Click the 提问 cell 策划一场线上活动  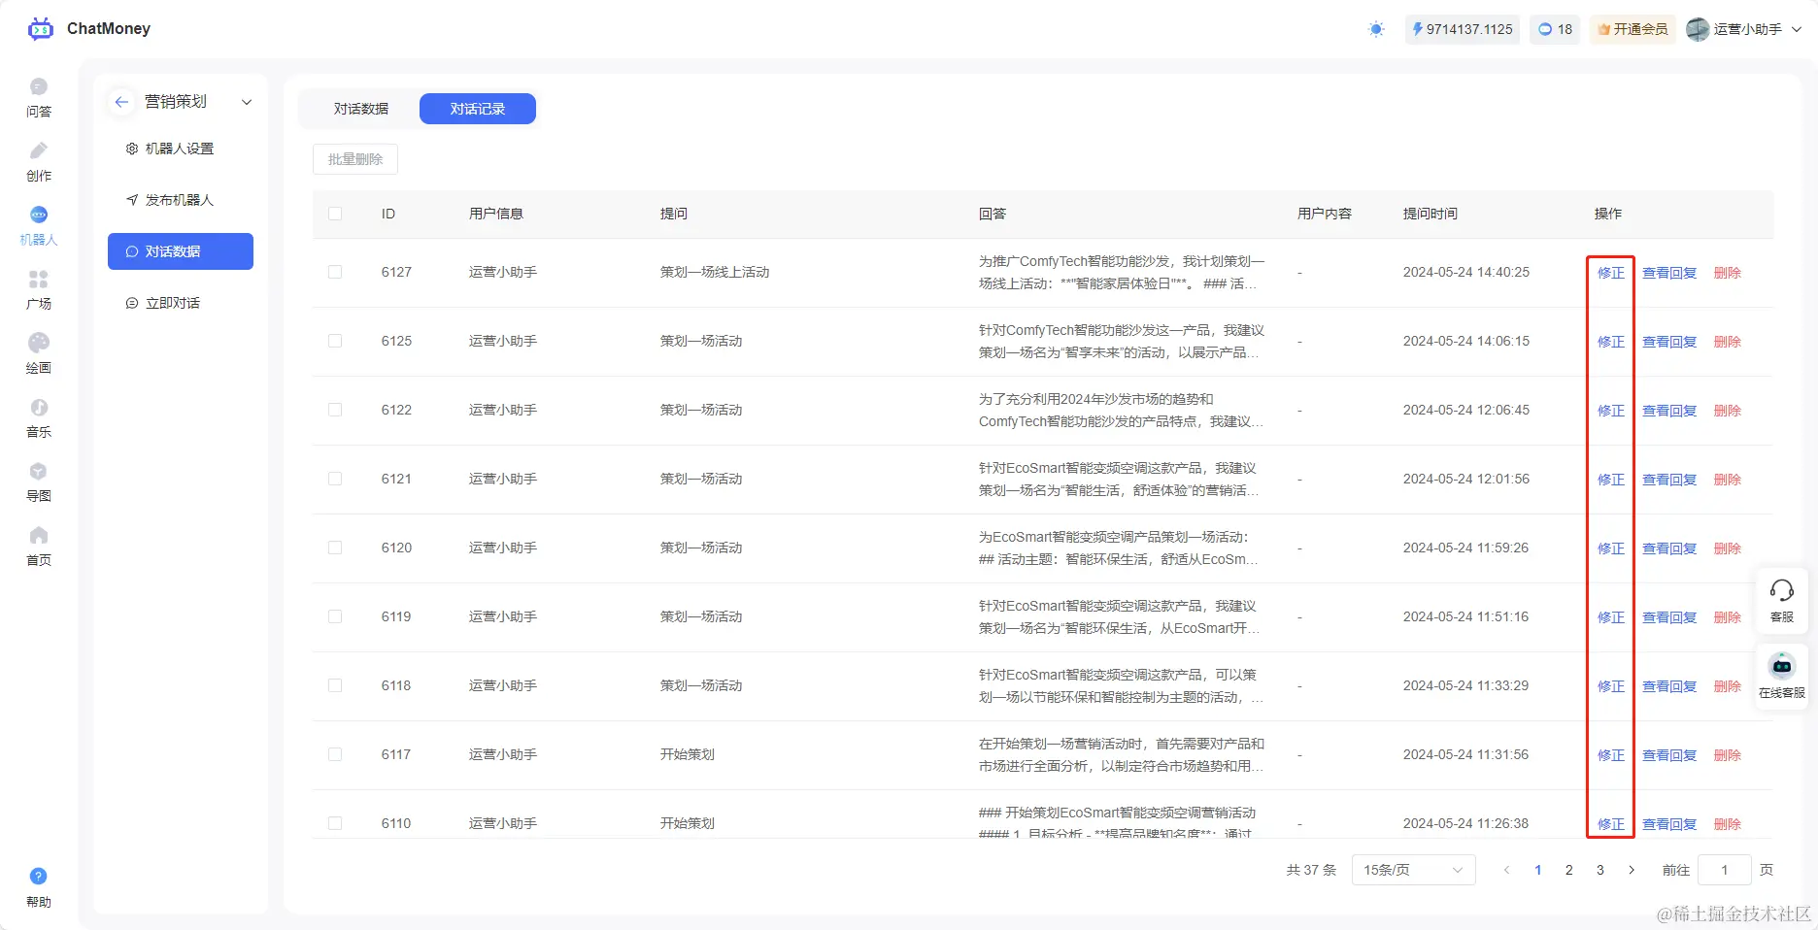[x=715, y=272]
